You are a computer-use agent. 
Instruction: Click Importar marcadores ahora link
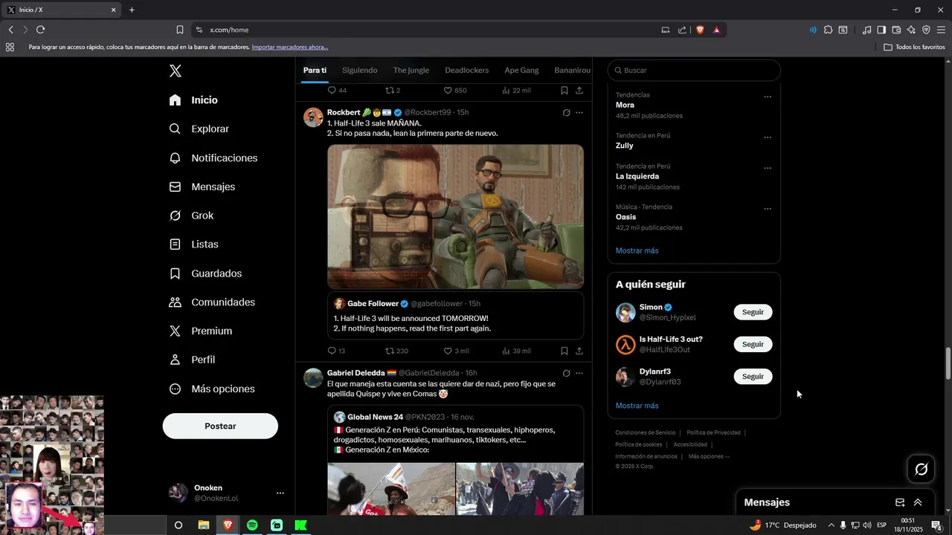(290, 47)
